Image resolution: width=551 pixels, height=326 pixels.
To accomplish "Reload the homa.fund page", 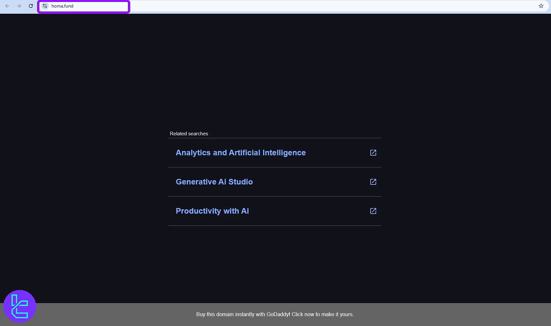I will pyautogui.click(x=31, y=6).
